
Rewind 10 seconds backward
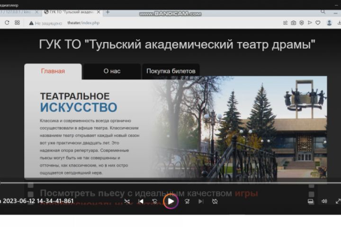coord(155,201)
